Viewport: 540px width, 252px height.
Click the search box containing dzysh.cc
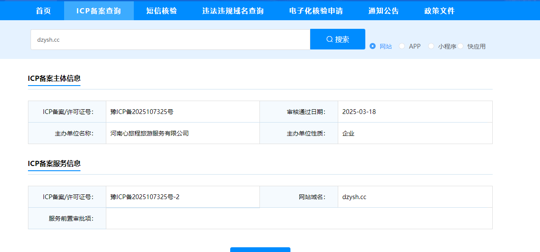[x=170, y=40]
